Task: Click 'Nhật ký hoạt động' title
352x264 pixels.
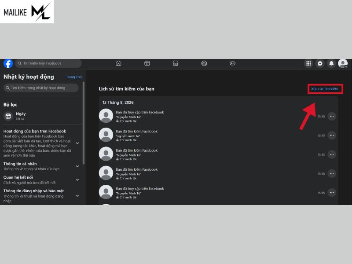Action: (29, 77)
